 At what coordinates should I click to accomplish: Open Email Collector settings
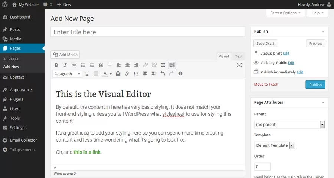[x=22, y=140]
